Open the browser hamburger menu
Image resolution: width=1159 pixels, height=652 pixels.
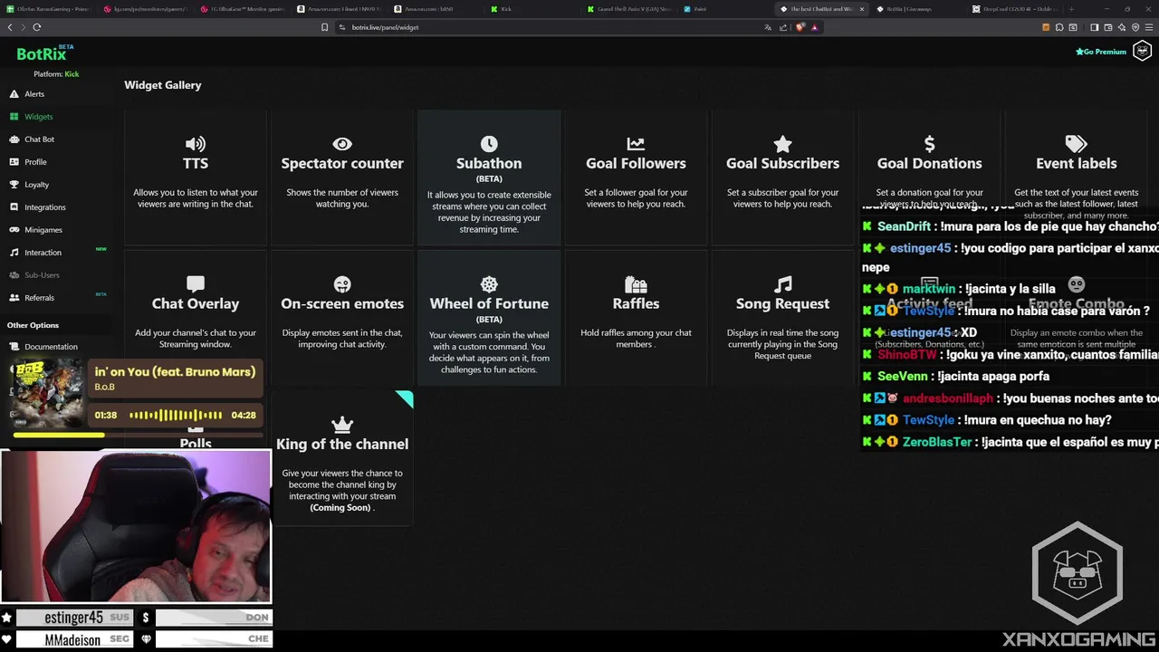pyautogui.click(x=1148, y=27)
